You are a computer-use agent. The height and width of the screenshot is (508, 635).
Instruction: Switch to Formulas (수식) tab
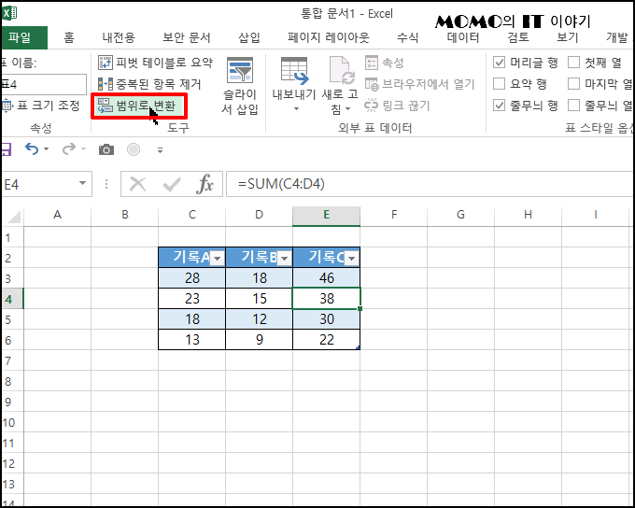click(x=407, y=37)
